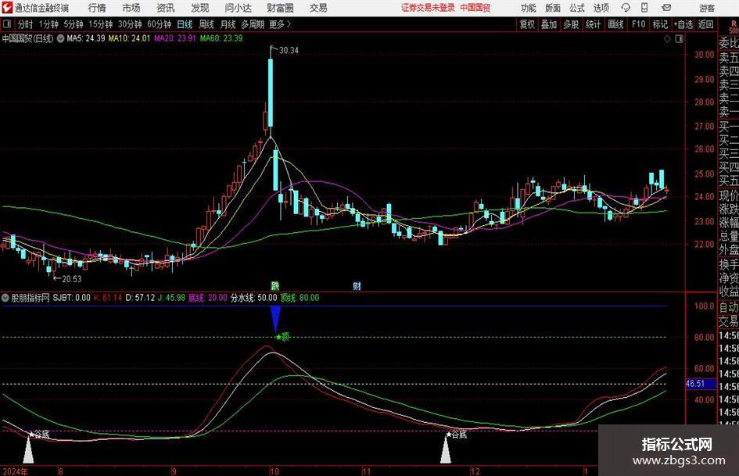Switch to 分时 period tab
Screen dimensions: 739x476
(x=26, y=24)
